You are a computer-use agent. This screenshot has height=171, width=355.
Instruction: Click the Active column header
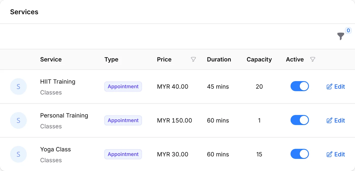click(295, 60)
